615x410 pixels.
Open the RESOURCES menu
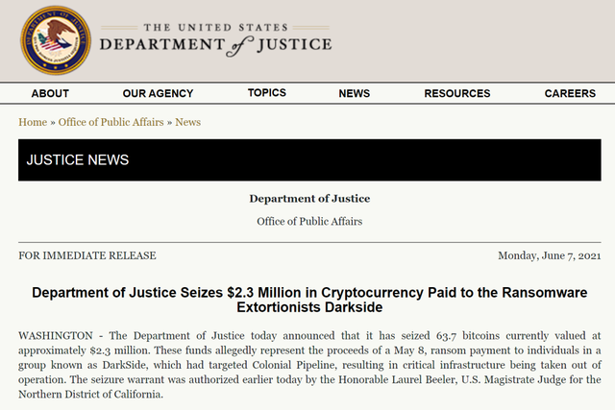coord(457,93)
